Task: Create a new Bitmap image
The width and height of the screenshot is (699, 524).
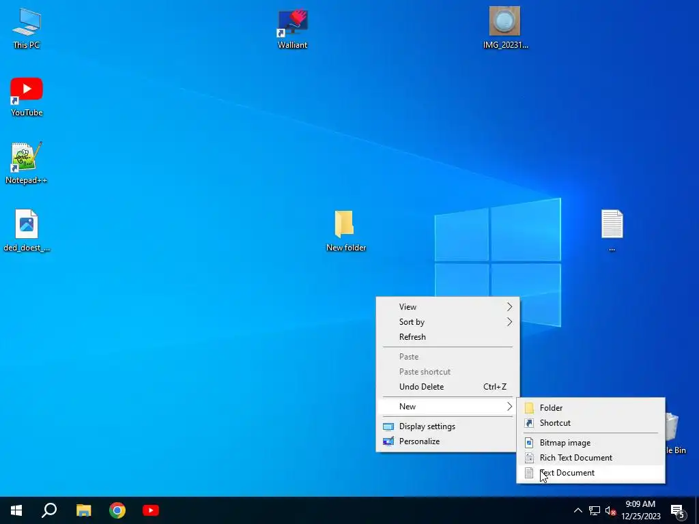Action: [x=590, y=442]
